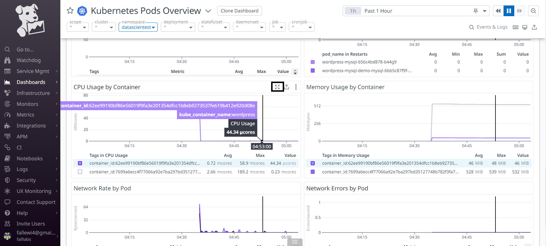The height and width of the screenshot is (246, 546).
Task: Step back one time frame
Action: [498, 11]
